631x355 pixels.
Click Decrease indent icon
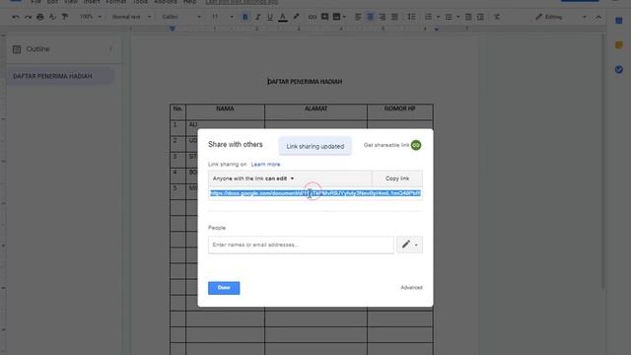coord(468,17)
